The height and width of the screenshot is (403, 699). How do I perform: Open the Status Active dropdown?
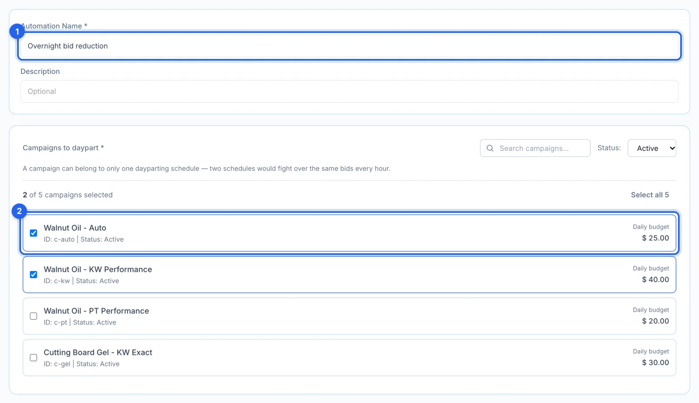click(x=652, y=148)
